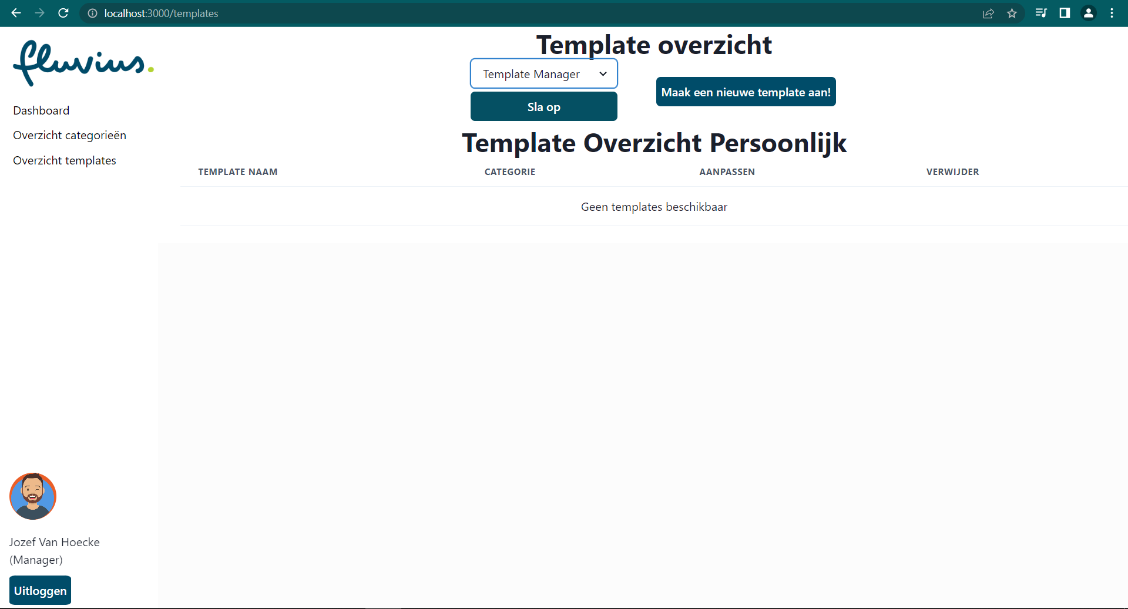Log out using the Uitloggen button
This screenshot has width=1128, height=609.
tap(40, 590)
